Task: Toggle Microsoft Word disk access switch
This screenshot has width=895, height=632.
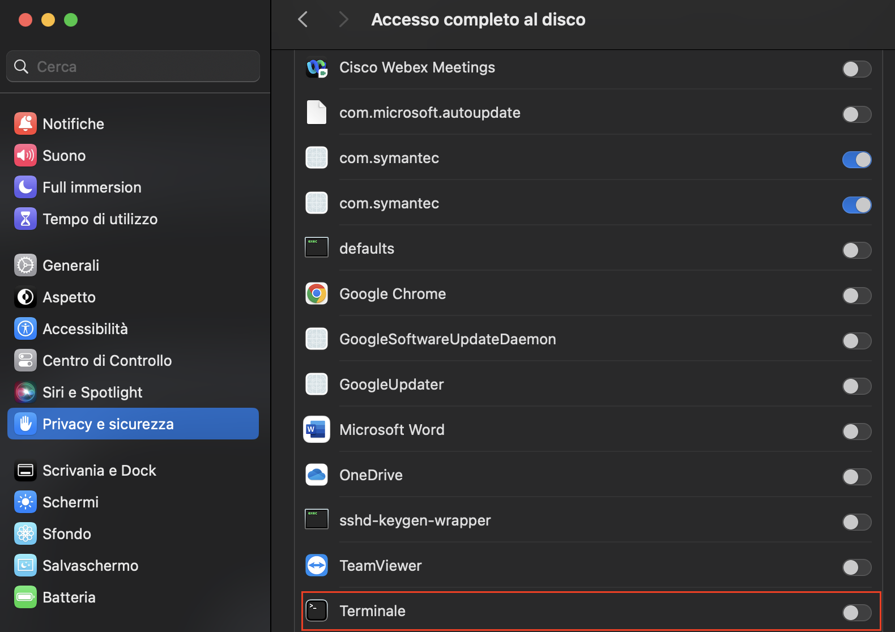Action: pos(856,432)
